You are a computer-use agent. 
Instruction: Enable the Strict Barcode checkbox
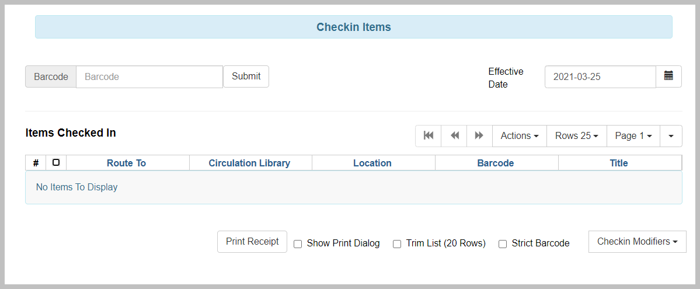pos(503,244)
